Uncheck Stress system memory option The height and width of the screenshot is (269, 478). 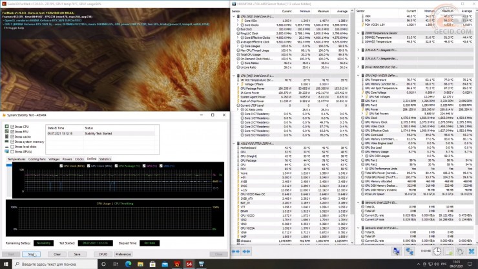click(12, 142)
